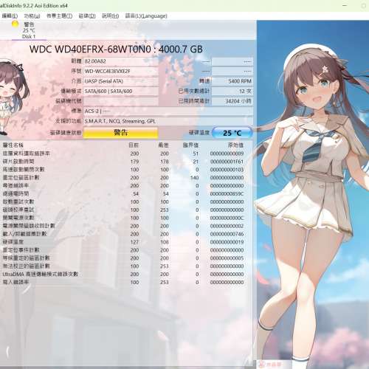Click the yellow 警告 health status button

pyautogui.click(x=120, y=133)
